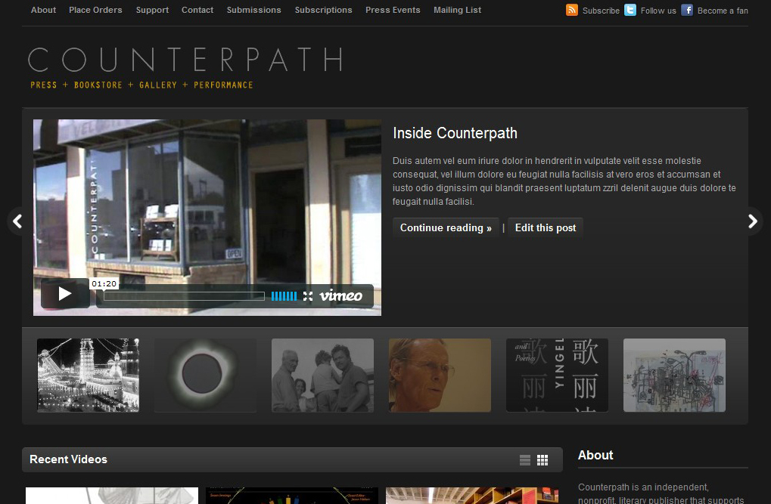Image resolution: width=771 pixels, height=504 pixels.
Task: Open the Submissions menu item
Action: [253, 10]
